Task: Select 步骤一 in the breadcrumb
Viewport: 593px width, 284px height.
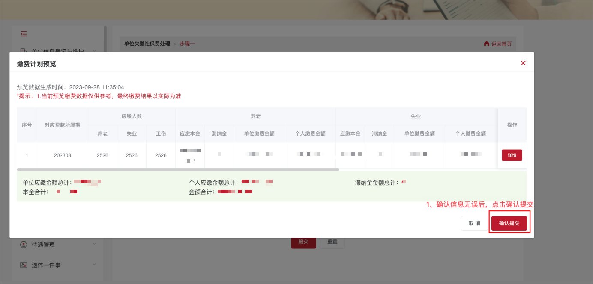Action: coord(188,44)
